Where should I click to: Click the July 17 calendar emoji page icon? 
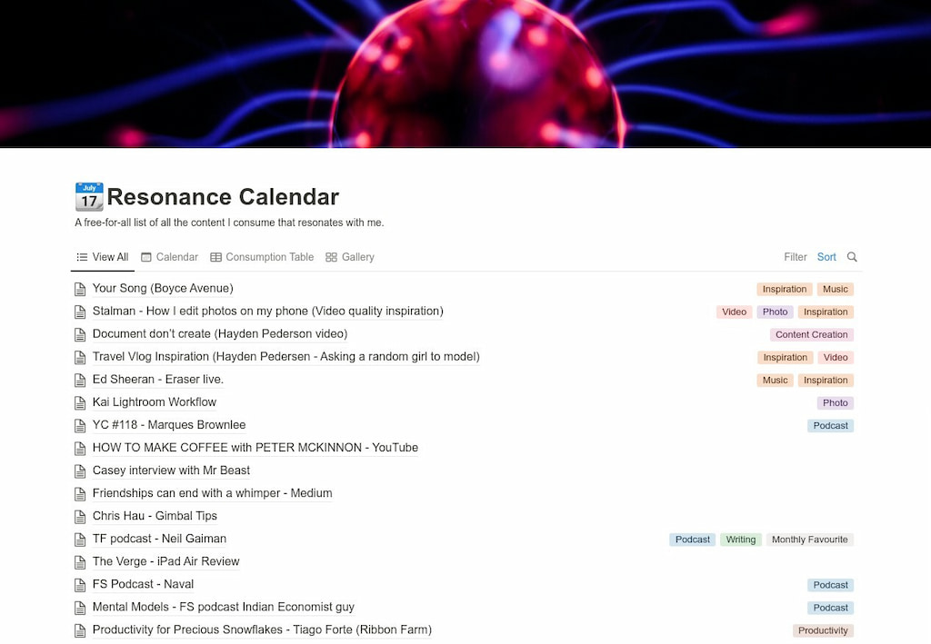87,195
